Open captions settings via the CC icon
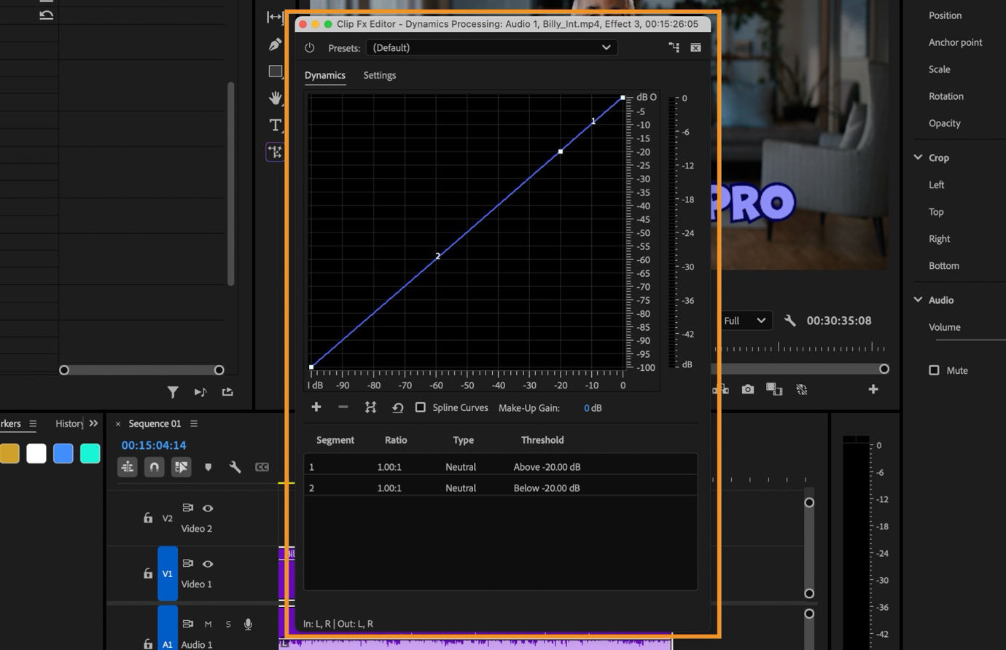 (x=262, y=467)
